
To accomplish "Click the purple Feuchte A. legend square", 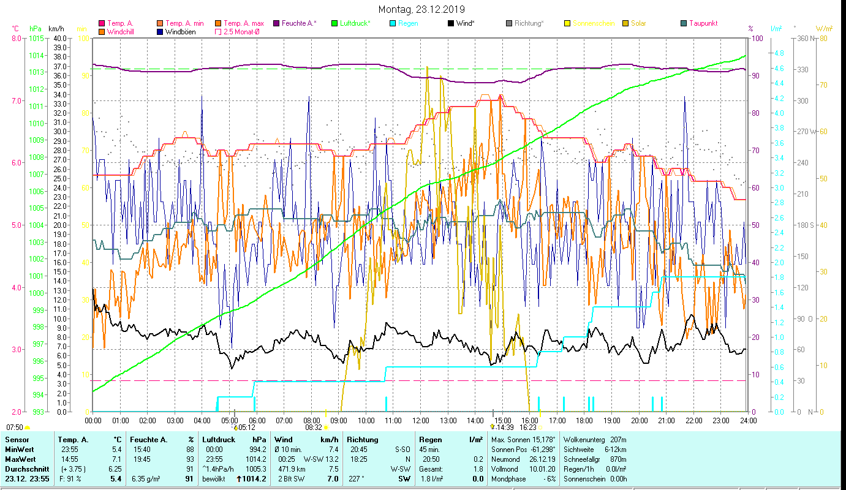I will point(277,24).
